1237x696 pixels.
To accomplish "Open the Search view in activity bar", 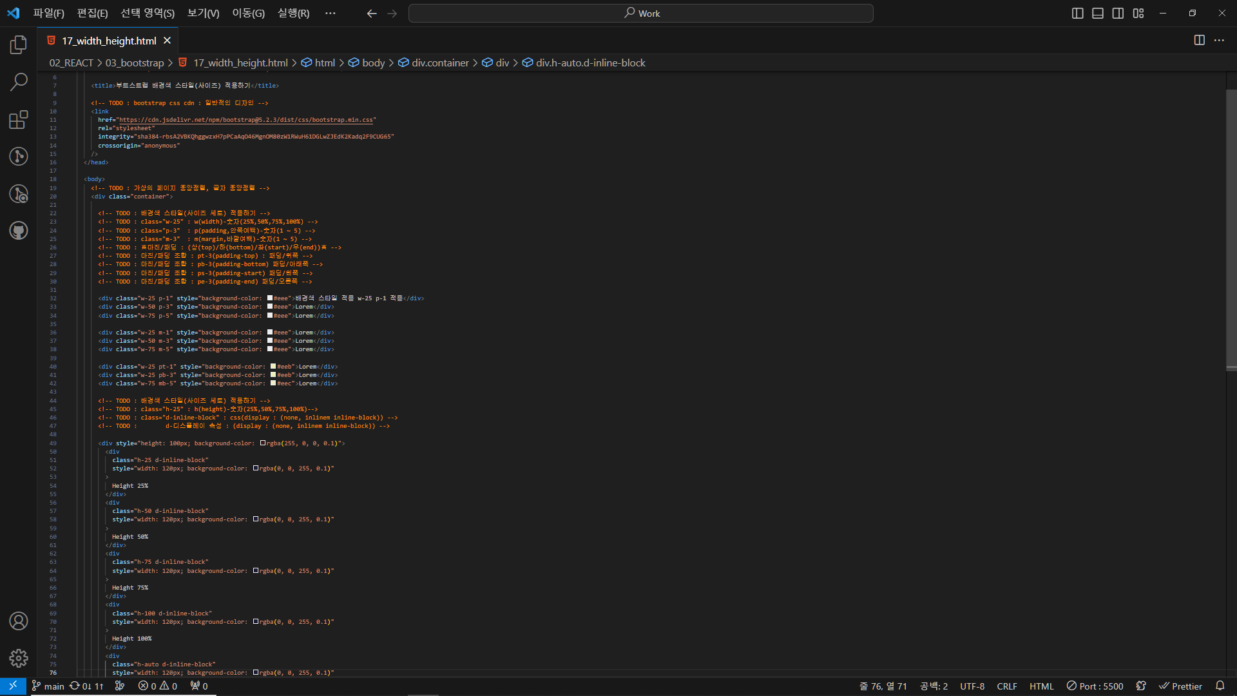I will (x=19, y=82).
